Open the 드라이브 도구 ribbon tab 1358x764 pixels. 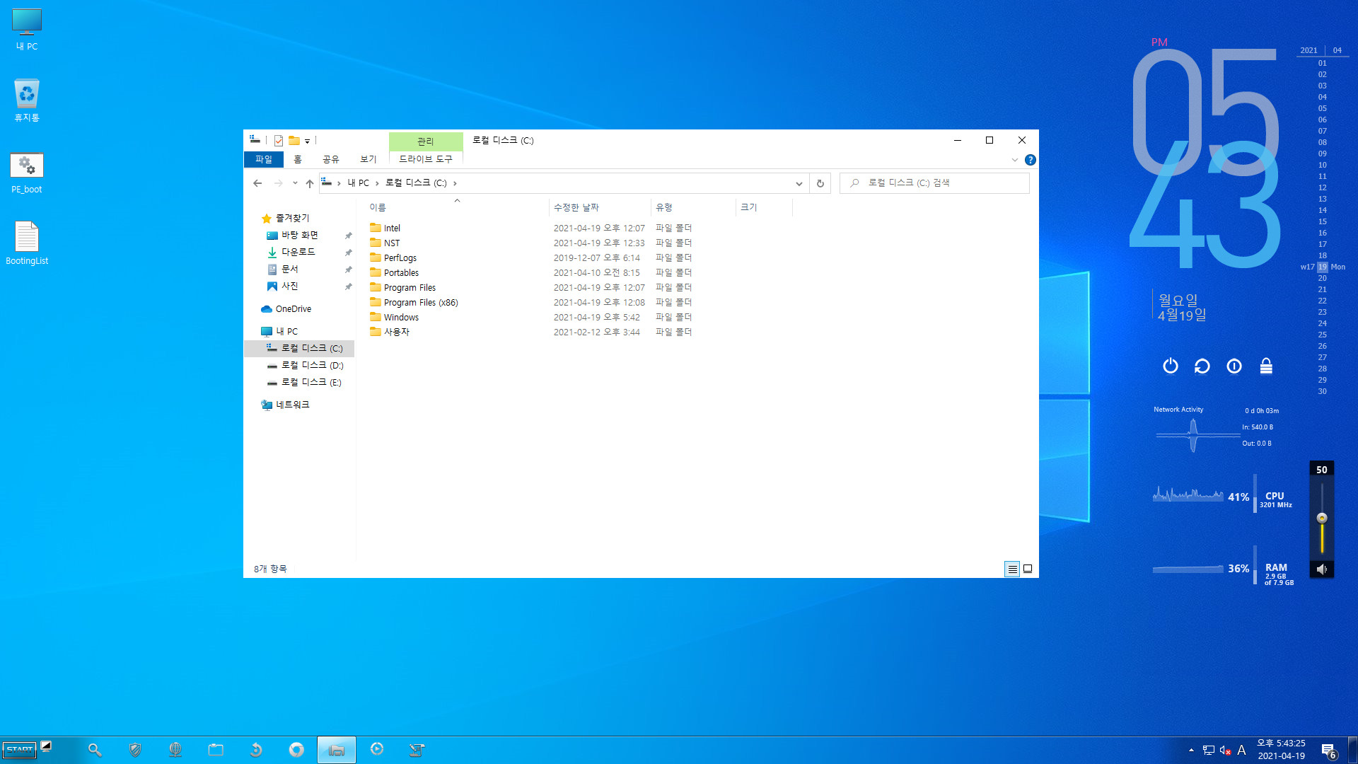[x=426, y=159]
